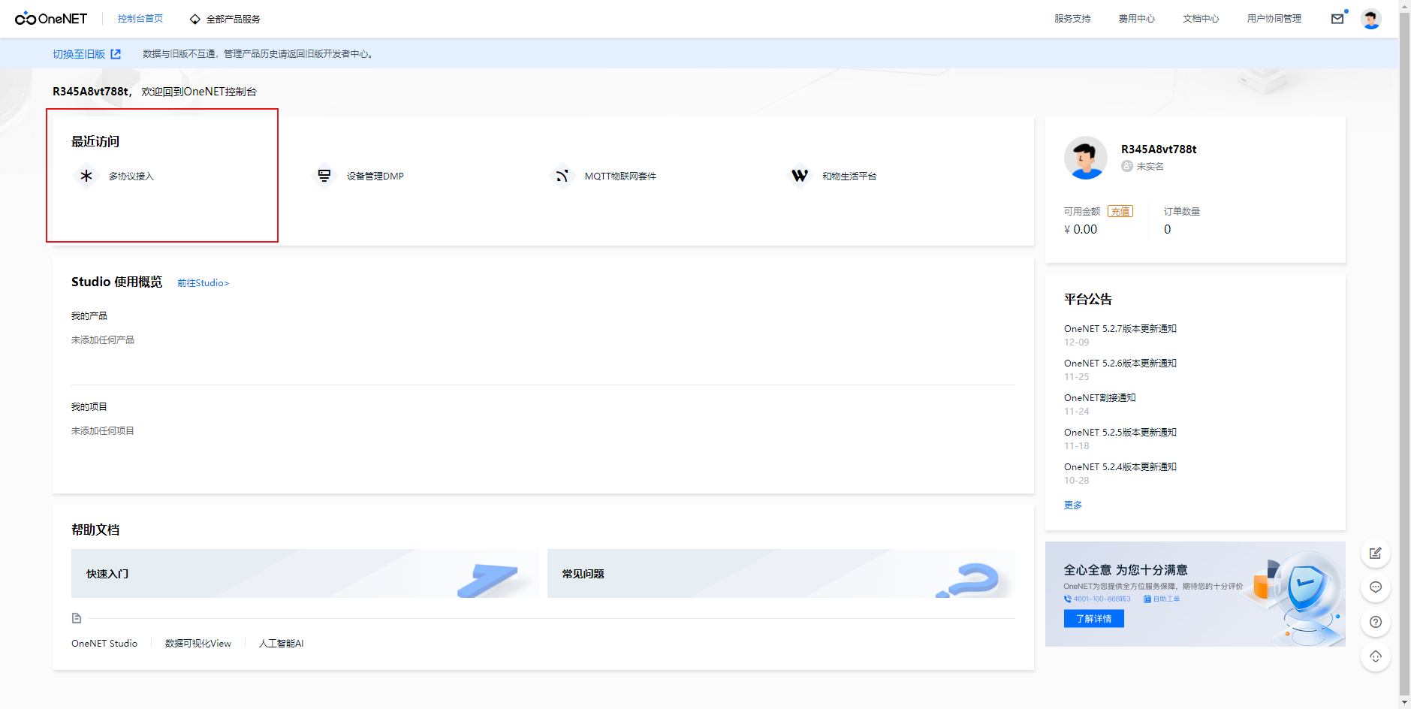Click the customer service headset floating icon
Image resolution: width=1411 pixels, height=709 pixels.
coord(1375,656)
